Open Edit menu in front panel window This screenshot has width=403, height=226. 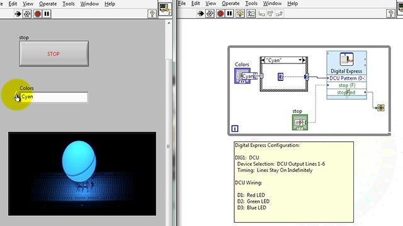pyautogui.click(x=13, y=4)
